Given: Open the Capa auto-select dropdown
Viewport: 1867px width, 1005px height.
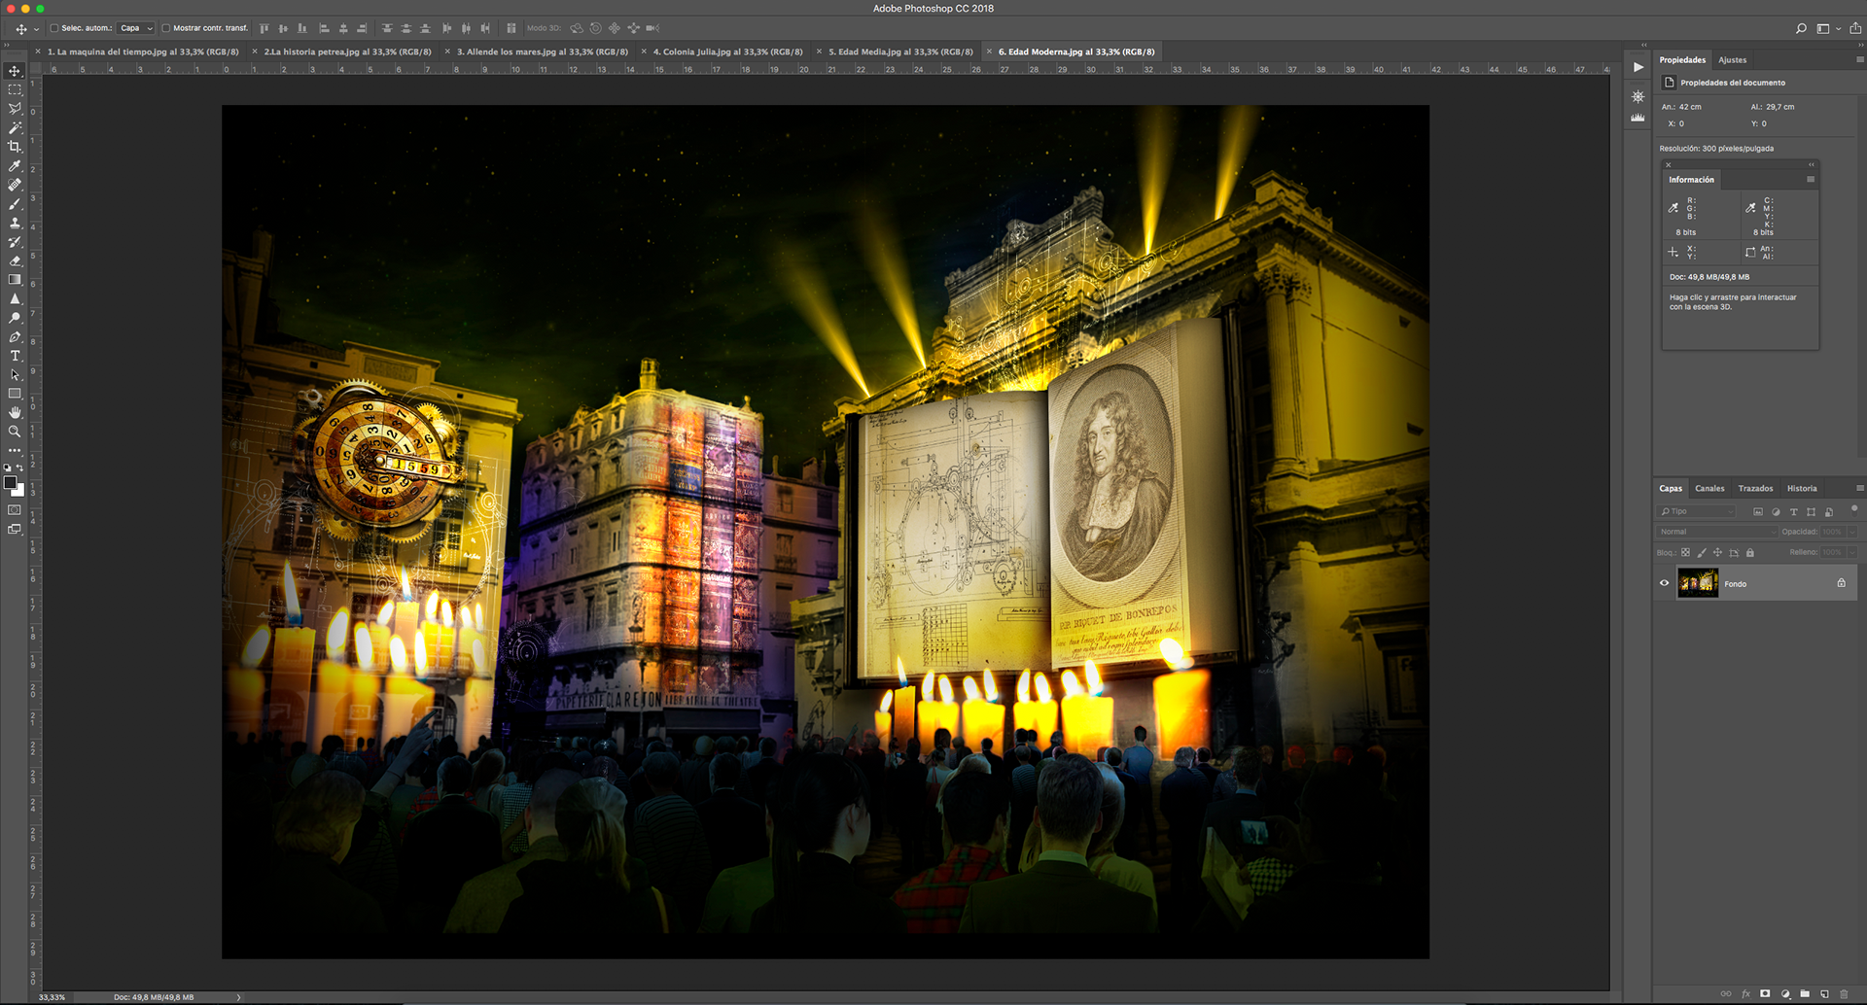Looking at the screenshot, I should pyautogui.click(x=136, y=28).
